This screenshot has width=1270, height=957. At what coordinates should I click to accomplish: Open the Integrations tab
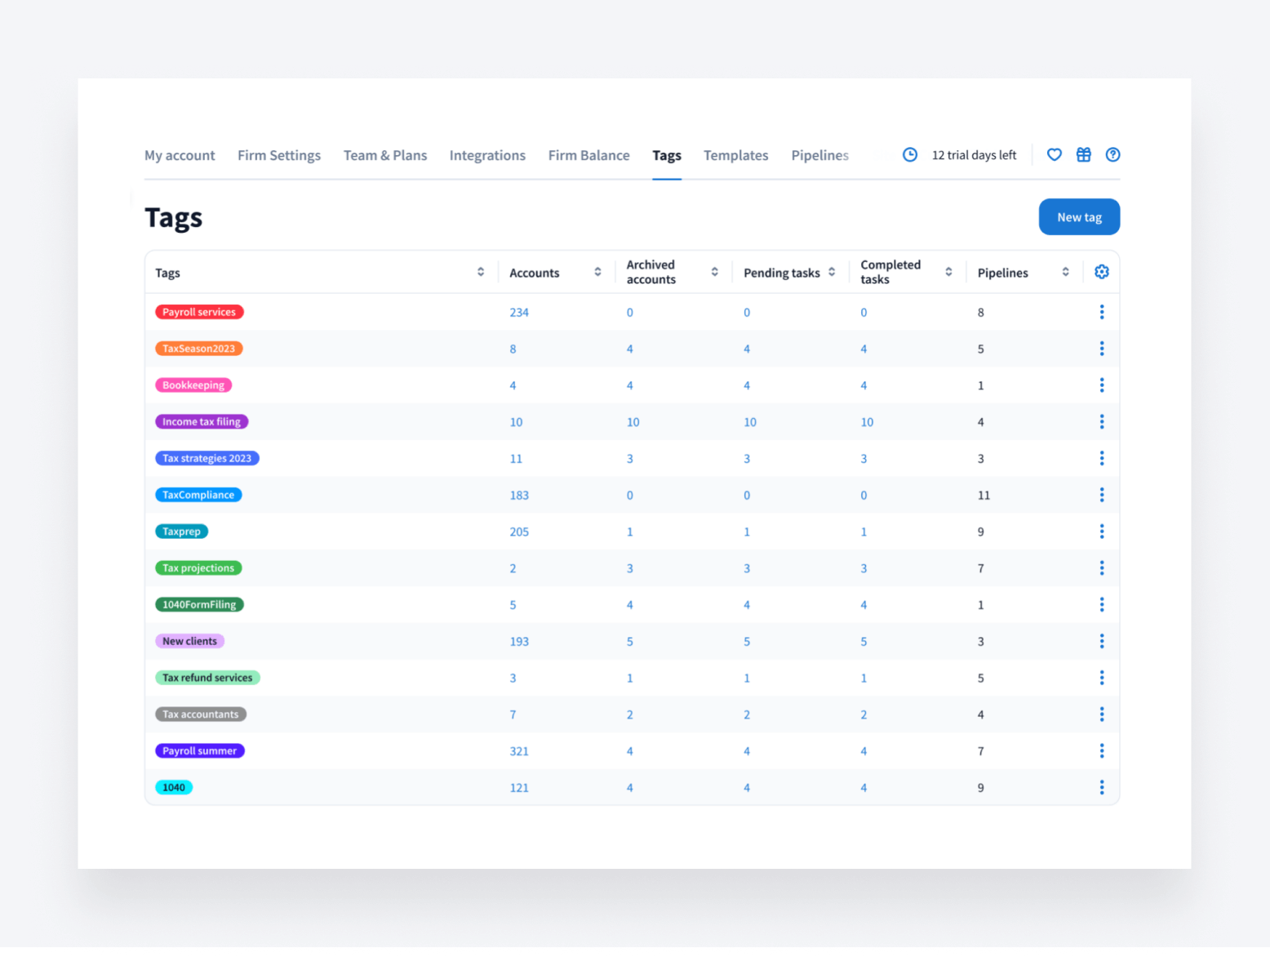point(487,155)
